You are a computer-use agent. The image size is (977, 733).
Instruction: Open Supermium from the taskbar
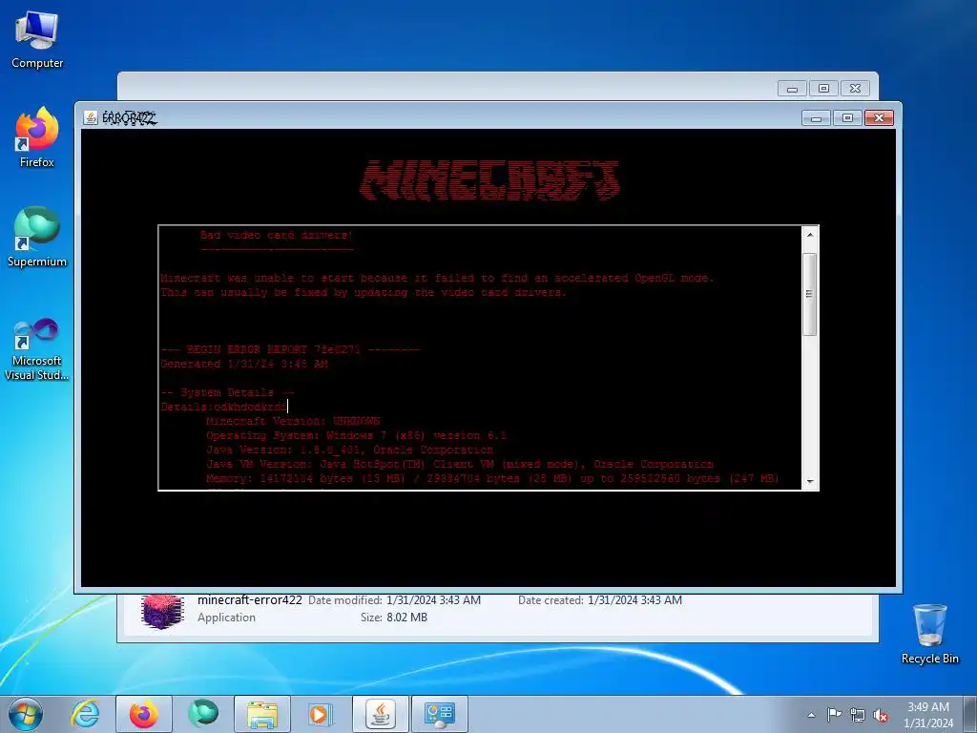[203, 714]
